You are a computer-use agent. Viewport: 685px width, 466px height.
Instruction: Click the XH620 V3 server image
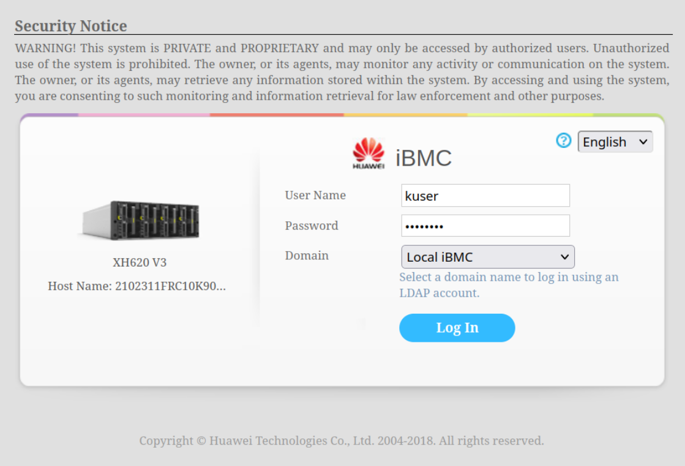point(141,220)
